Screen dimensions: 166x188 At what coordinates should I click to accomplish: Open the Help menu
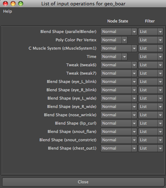(x=8, y=11)
